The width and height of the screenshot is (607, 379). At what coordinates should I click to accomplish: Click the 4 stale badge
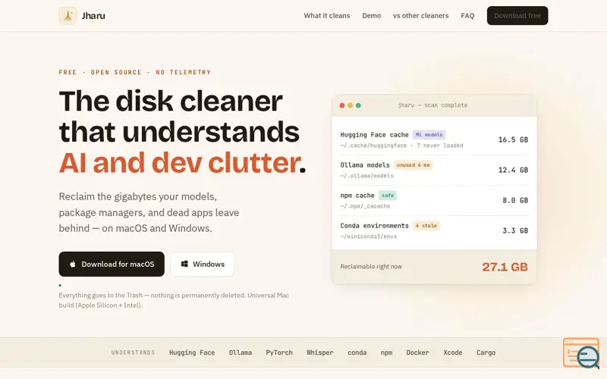[x=426, y=226]
